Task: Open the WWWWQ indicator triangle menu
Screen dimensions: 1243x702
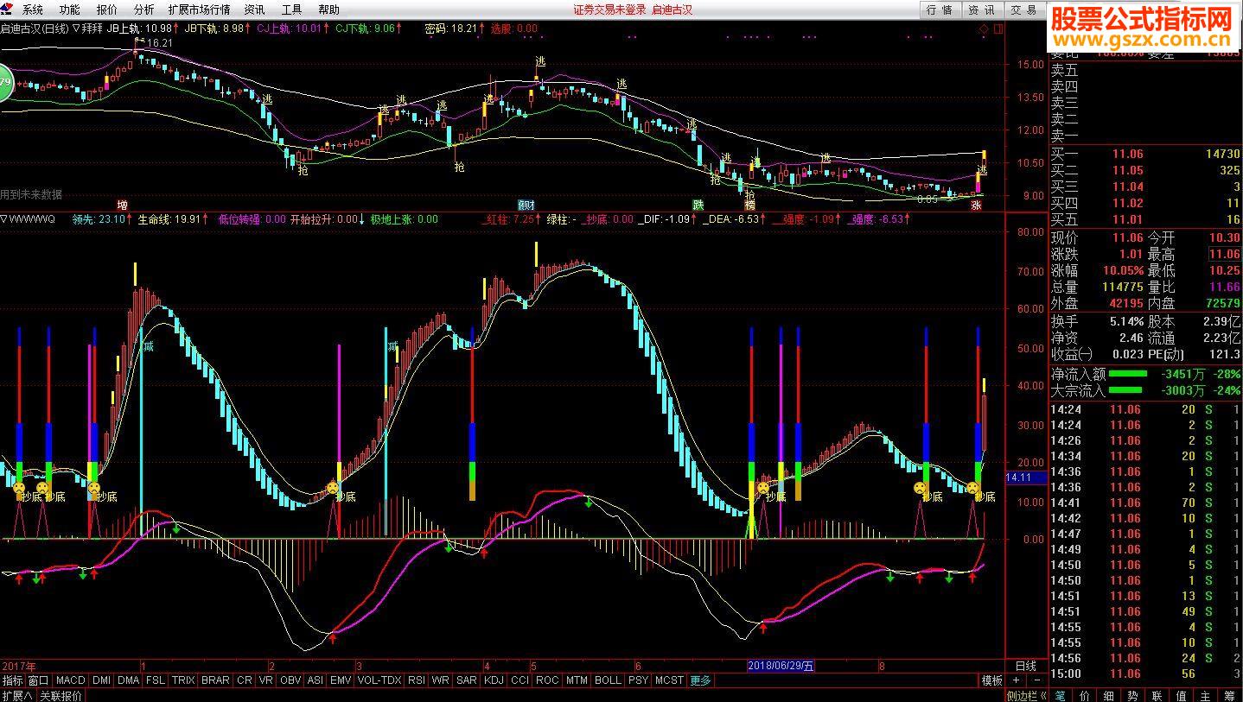Action: point(4,219)
